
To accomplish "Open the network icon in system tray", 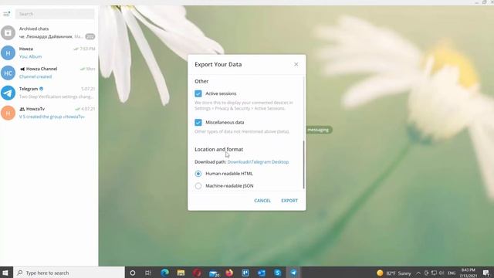I will pyautogui.click(x=434, y=273).
